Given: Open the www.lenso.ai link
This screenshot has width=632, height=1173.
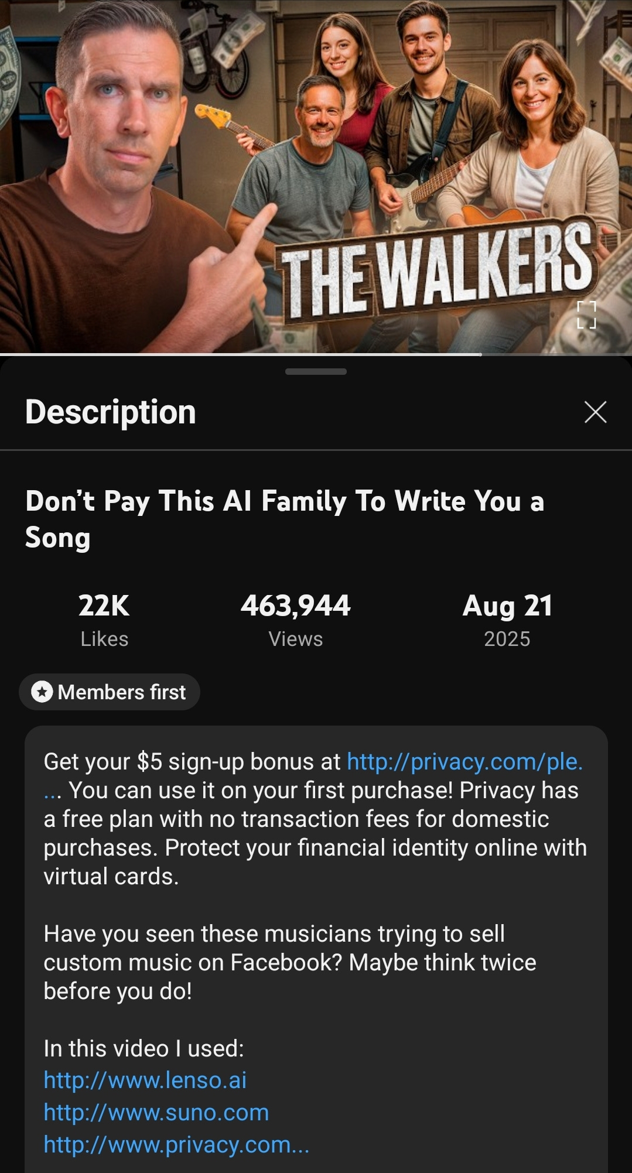Looking at the screenshot, I should (x=145, y=1080).
